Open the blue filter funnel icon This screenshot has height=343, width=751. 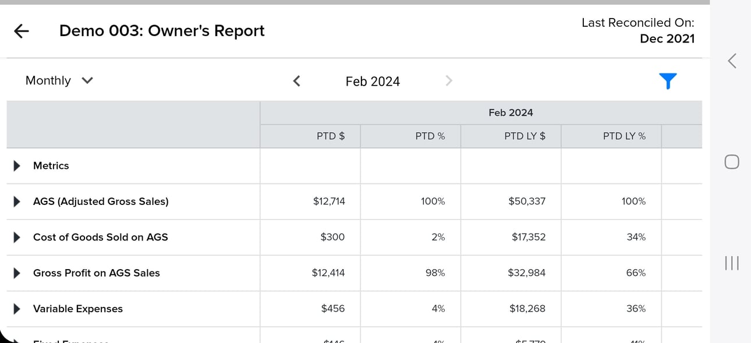(x=668, y=81)
